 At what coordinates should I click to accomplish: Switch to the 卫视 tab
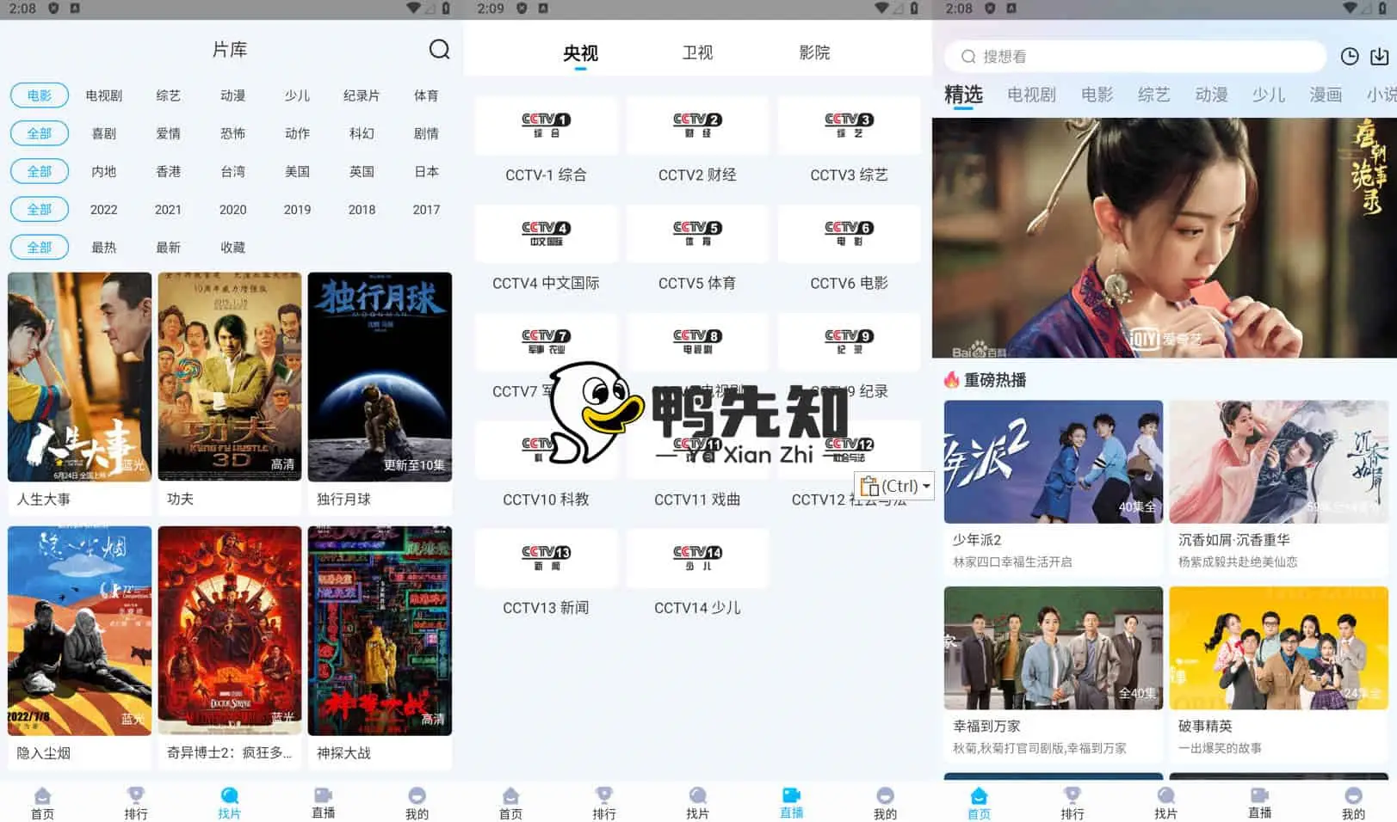[x=698, y=52]
